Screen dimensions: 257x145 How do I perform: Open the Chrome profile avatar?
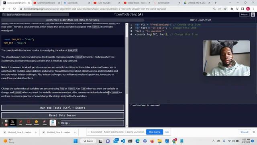point(248,9)
